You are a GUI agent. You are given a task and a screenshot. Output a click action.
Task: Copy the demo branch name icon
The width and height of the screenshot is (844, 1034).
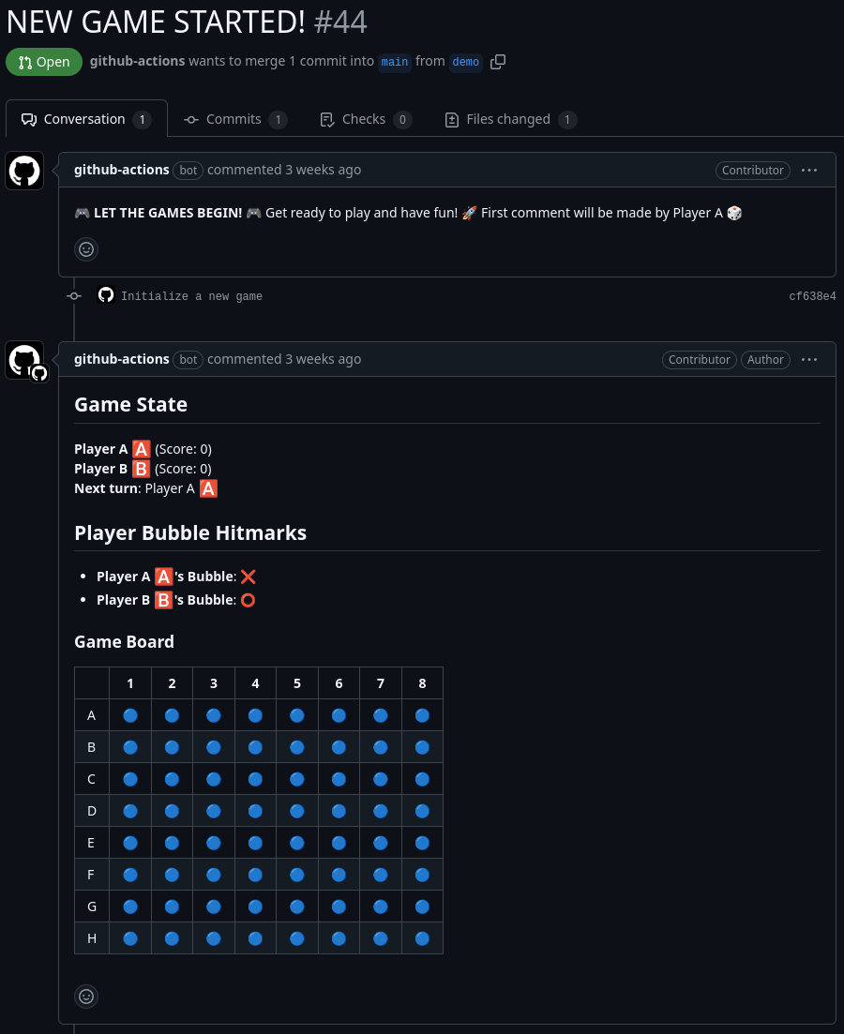[498, 61]
